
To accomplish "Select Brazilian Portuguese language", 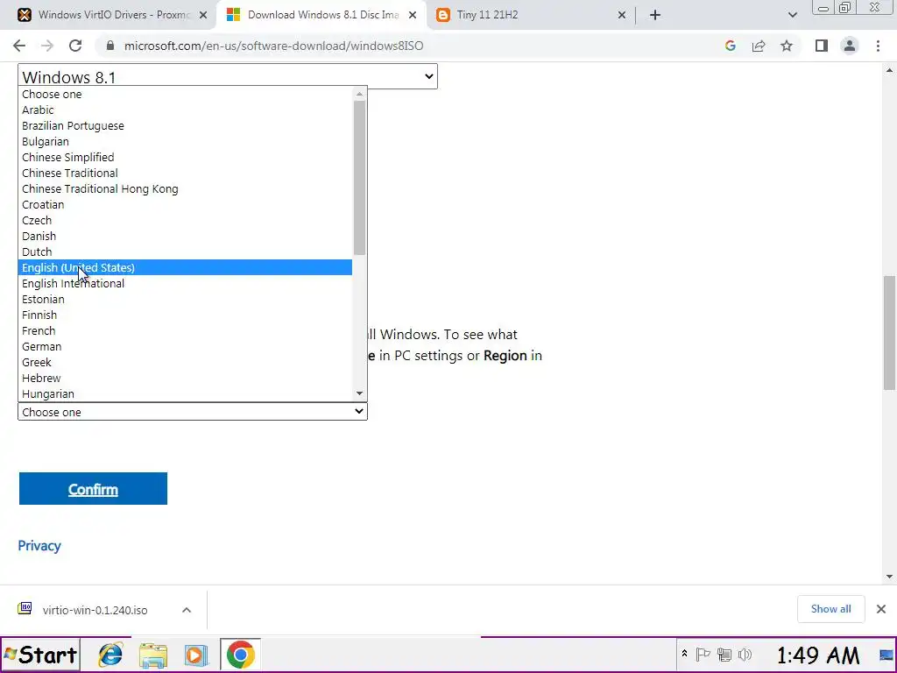I will [x=186, y=125].
